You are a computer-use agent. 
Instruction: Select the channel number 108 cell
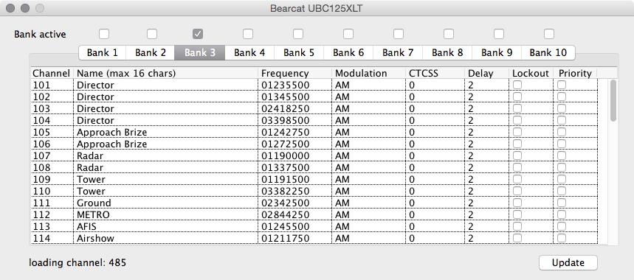[x=52, y=167]
